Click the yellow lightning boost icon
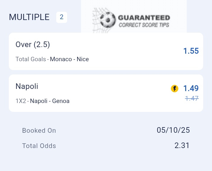The width and height of the screenshot is (212, 171). click(175, 88)
